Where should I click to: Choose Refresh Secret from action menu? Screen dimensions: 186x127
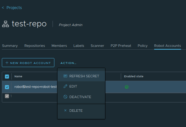pyautogui.click(x=81, y=76)
